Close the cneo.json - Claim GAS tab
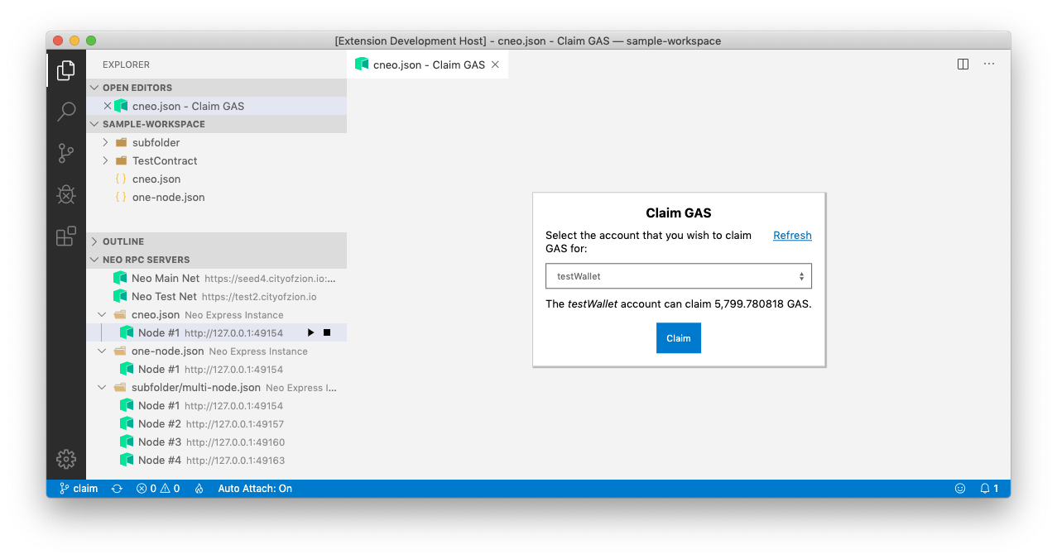Screen dimensions: 1057x559 [495, 64]
